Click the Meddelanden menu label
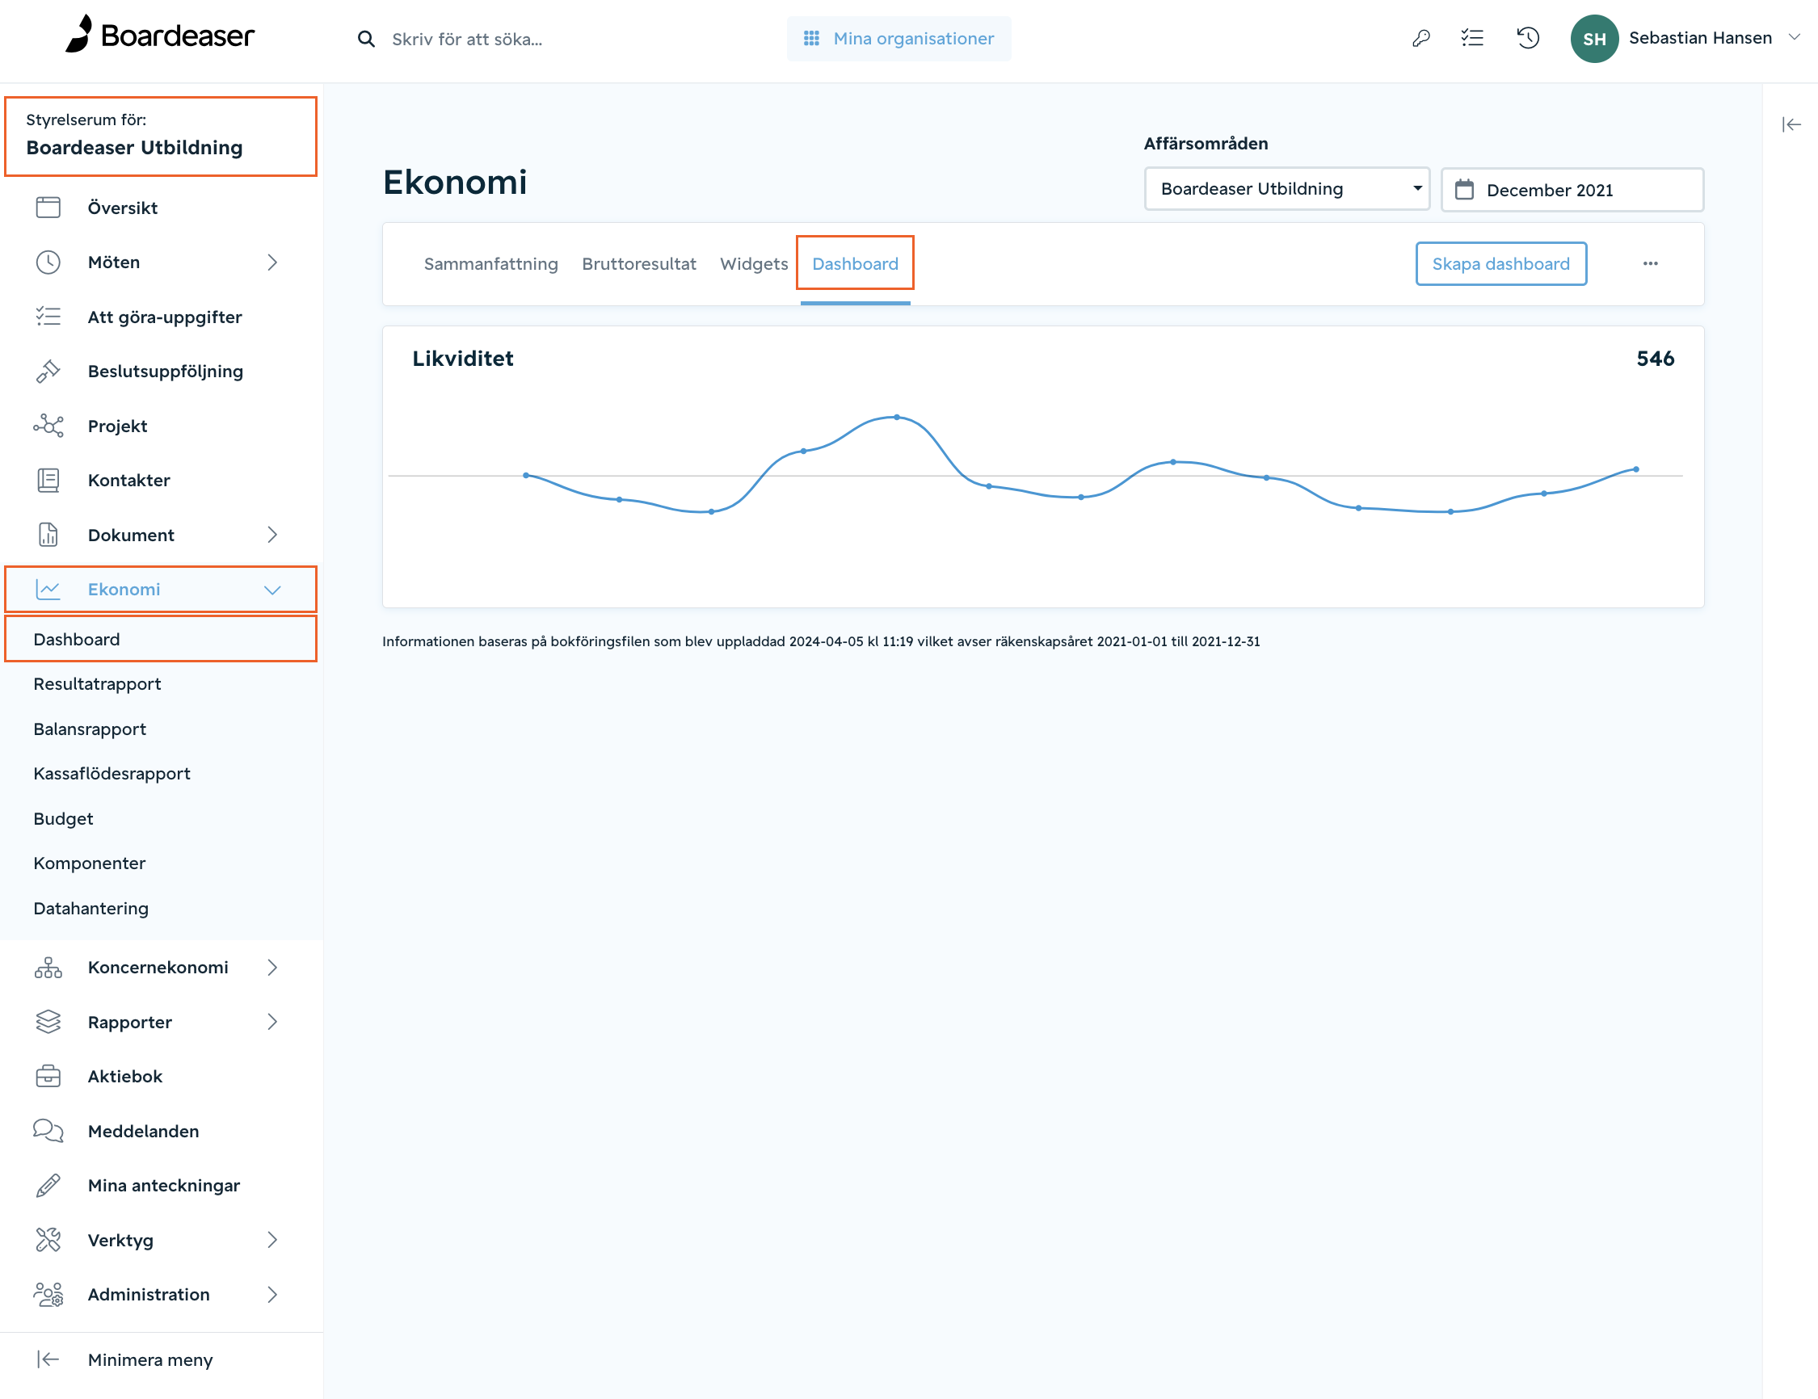 click(x=143, y=1131)
